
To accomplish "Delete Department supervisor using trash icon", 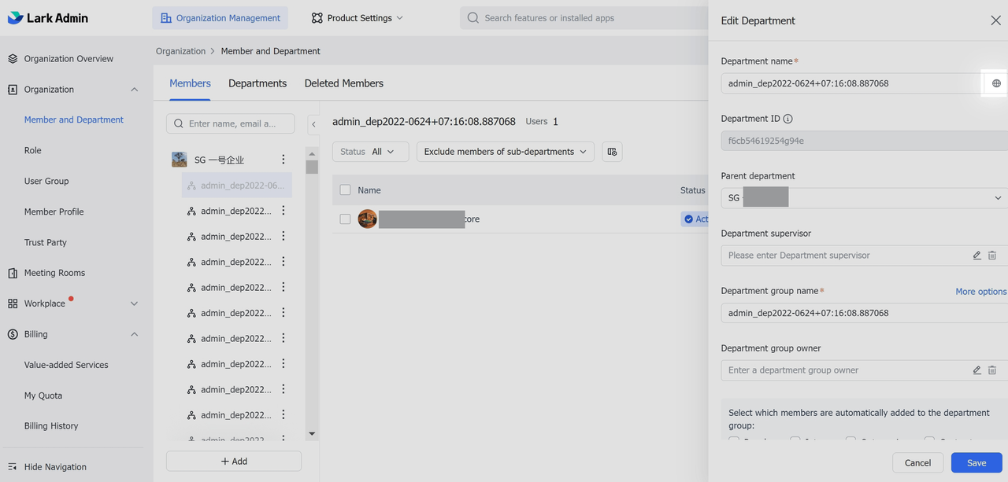I will click(x=992, y=256).
